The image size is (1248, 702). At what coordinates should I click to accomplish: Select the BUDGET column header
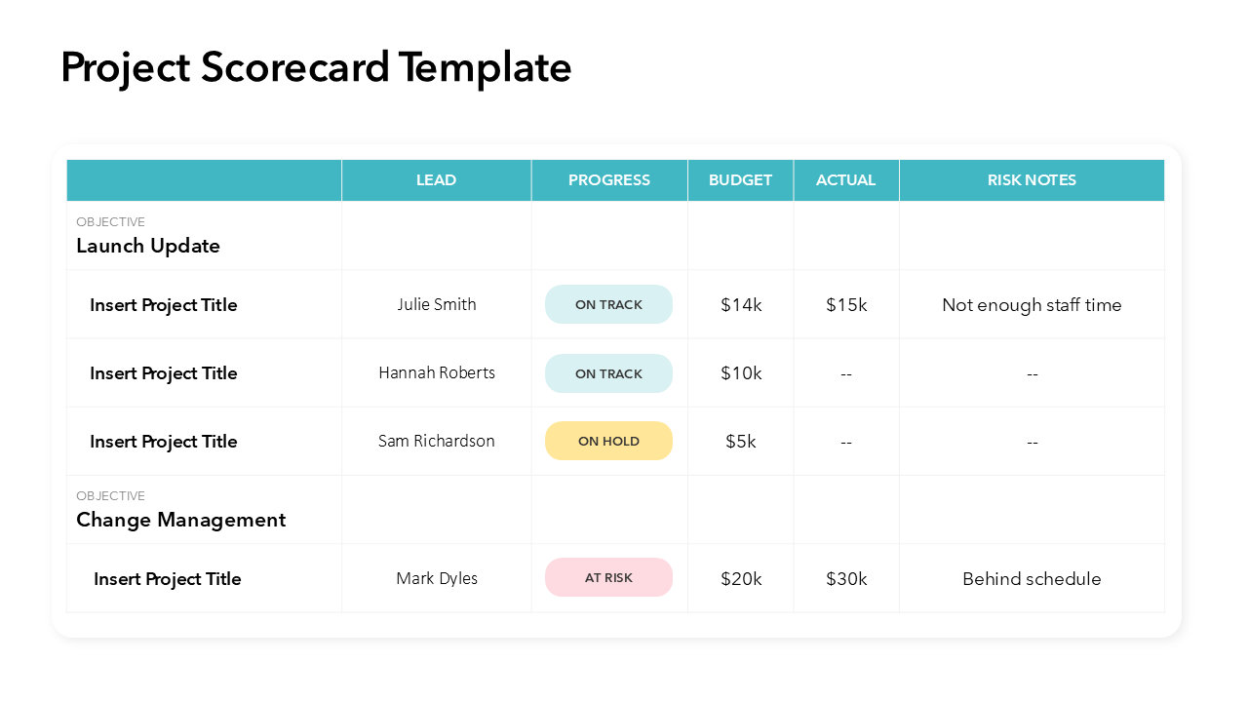740,180
